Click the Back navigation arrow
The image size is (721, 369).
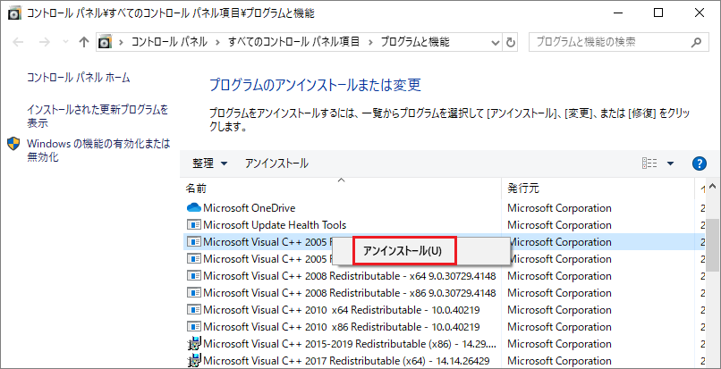point(18,42)
